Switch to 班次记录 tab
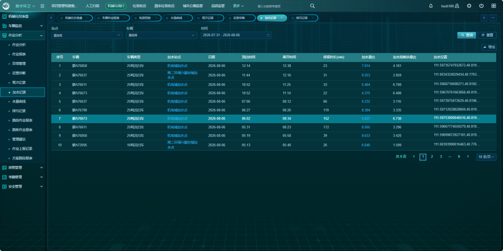The image size is (503, 251). coord(208,18)
